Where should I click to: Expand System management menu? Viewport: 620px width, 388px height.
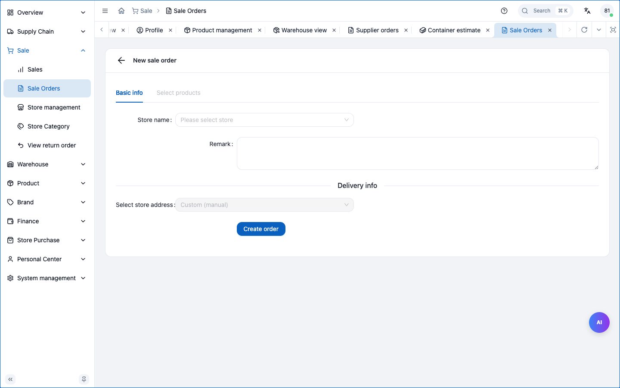[x=47, y=278]
